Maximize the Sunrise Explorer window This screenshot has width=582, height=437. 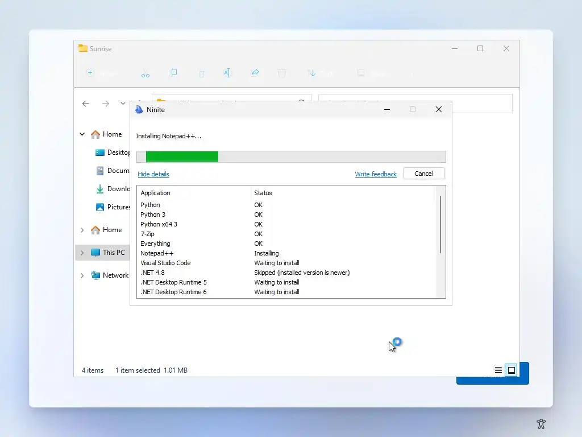(x=480, y=49)
